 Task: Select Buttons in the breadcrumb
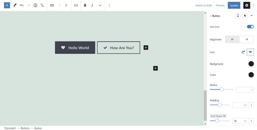[25, 128]
